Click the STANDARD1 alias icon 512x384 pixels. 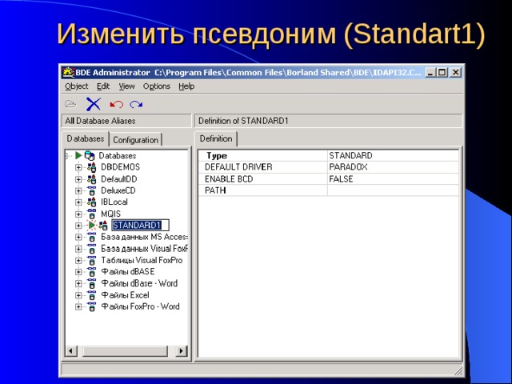pos(103,226)
